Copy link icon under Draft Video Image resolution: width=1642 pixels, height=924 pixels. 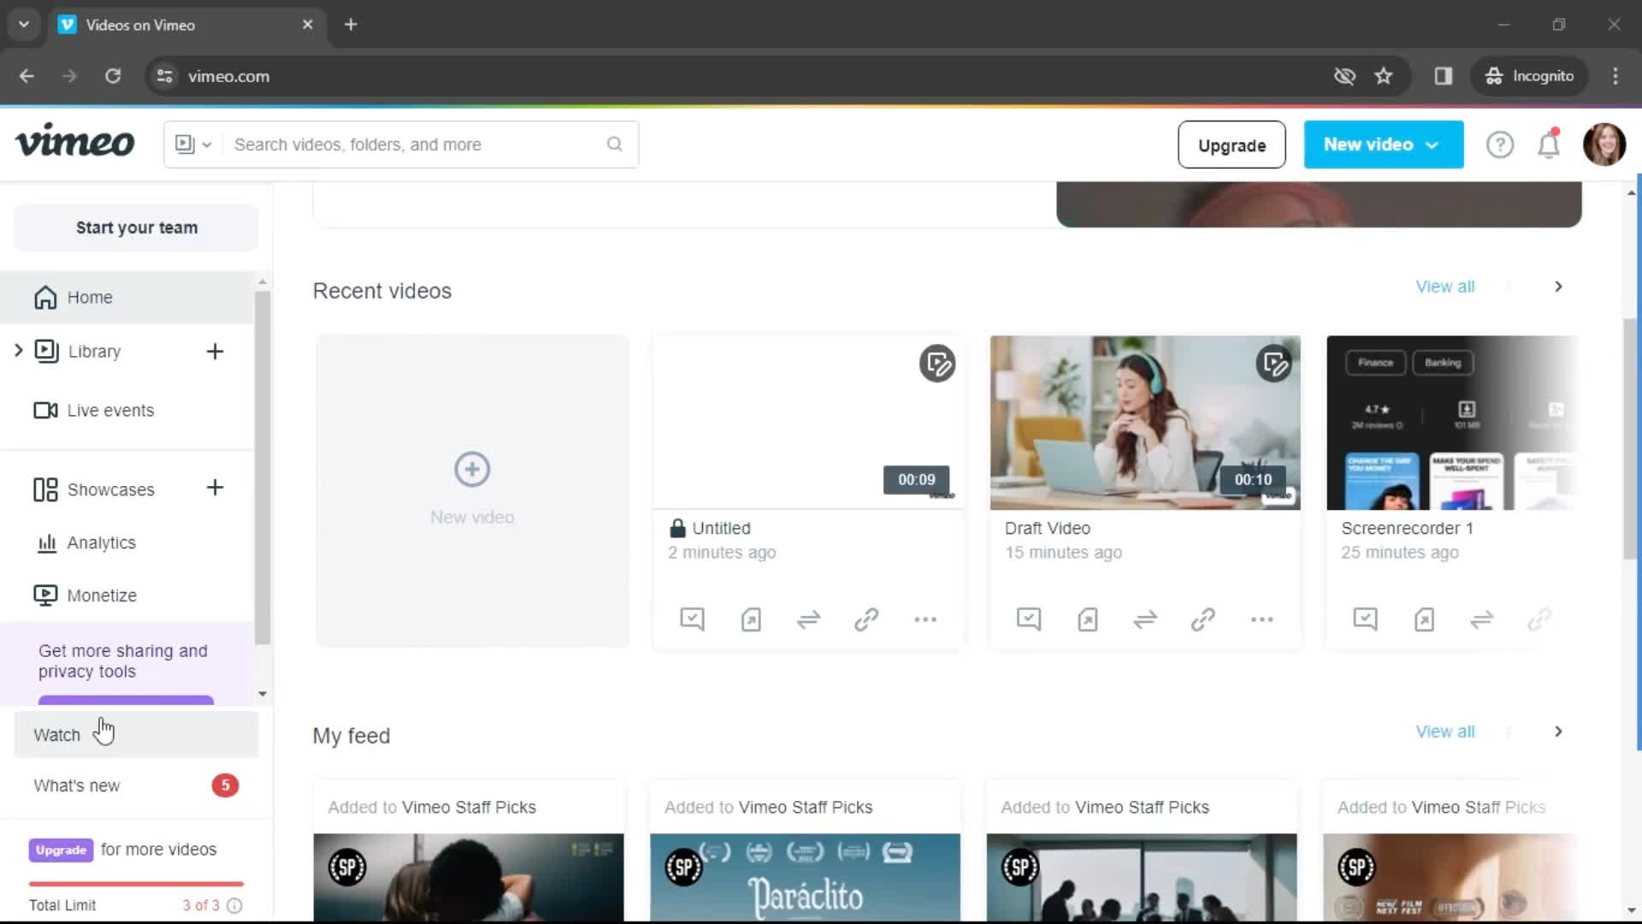tap(1203, 619)
